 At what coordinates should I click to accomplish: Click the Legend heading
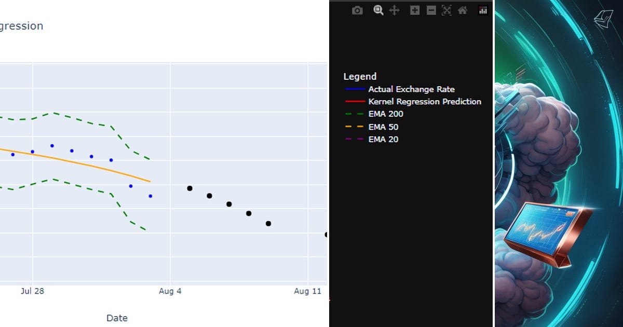(x=360, y=76)
